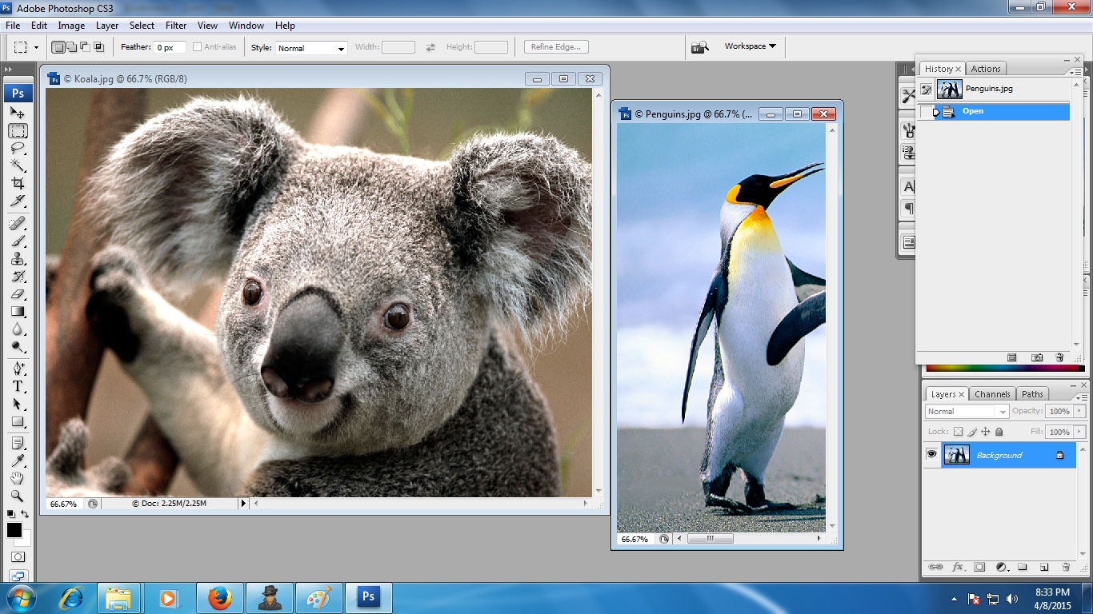Select the Horizontal Type tool
The height and width of the screenshot is (614, 1093).
tap(18, 386)
